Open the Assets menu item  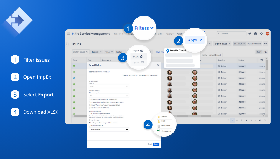click(180, 34)
